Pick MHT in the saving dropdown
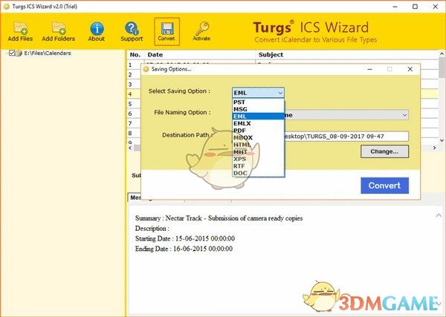Screen dimensions: 446x317 (x=258, y=152)
